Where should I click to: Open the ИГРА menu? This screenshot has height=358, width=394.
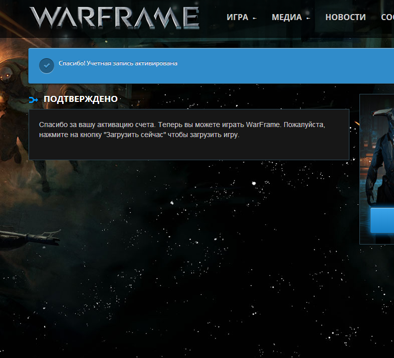click(238, 17)
